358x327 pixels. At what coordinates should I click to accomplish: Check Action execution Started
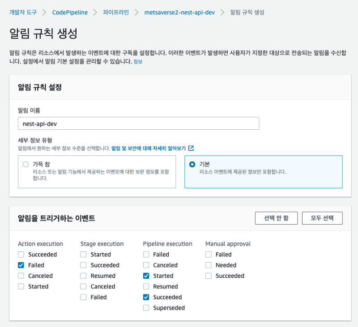[x=21, y=286]
